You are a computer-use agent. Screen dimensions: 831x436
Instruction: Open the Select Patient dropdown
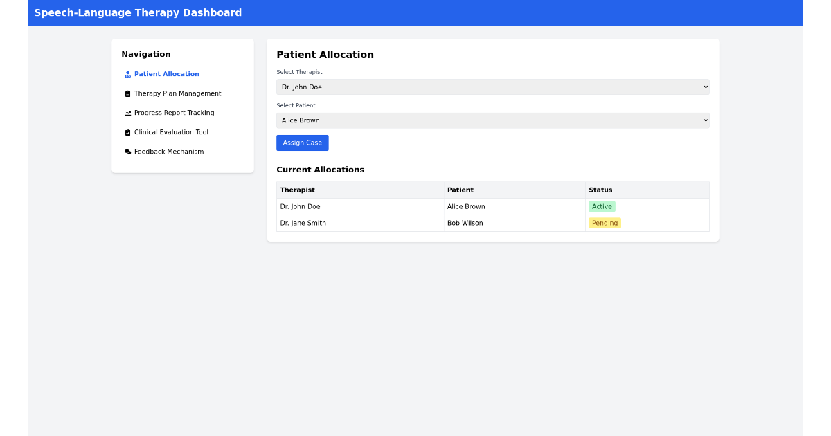pos(492,120)
